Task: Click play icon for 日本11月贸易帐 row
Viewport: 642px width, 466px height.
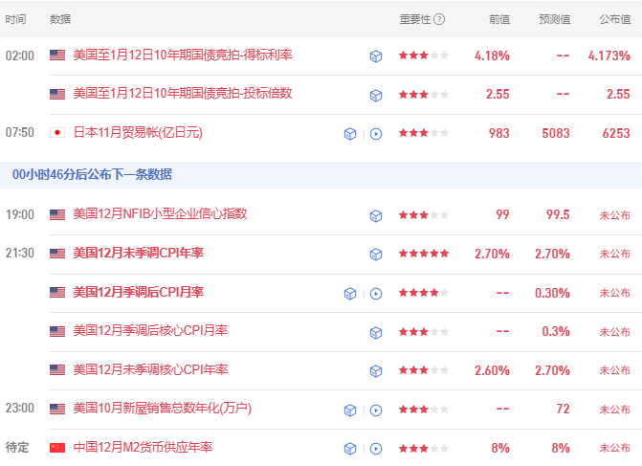Action: coord(376,134)
